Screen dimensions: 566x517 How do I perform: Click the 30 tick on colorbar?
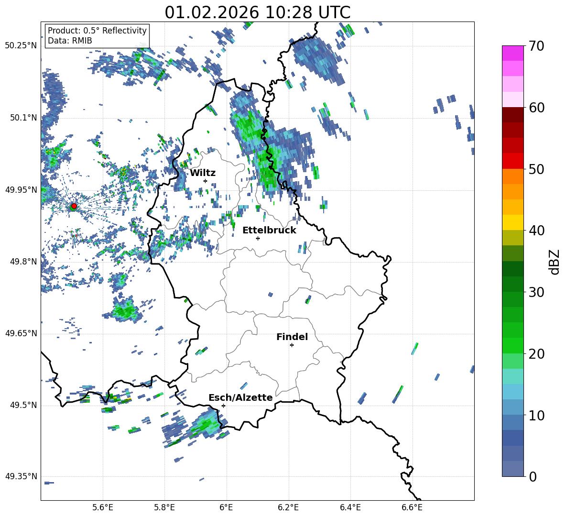[x=536, y=292]
